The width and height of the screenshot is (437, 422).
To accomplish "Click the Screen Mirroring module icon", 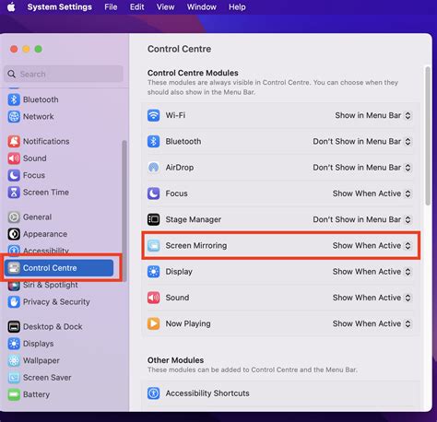I will pyautogui.click(x=153, y=246).
